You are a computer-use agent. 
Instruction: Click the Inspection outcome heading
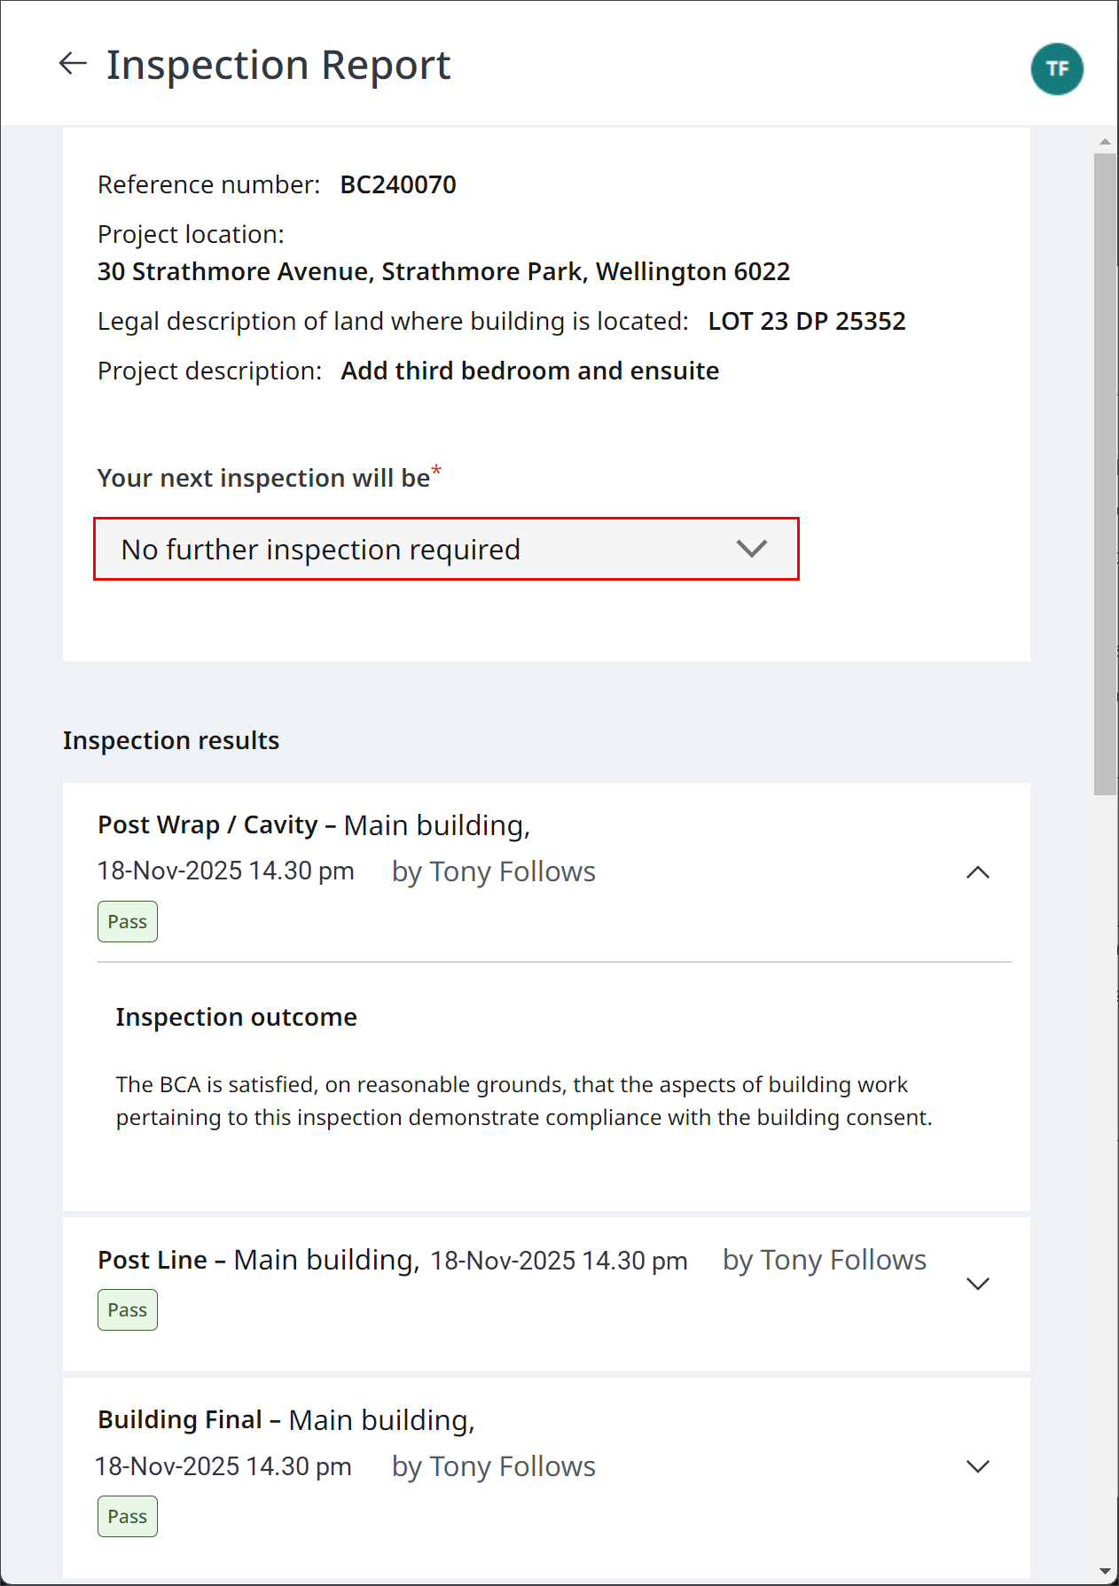coord(237,1017)
